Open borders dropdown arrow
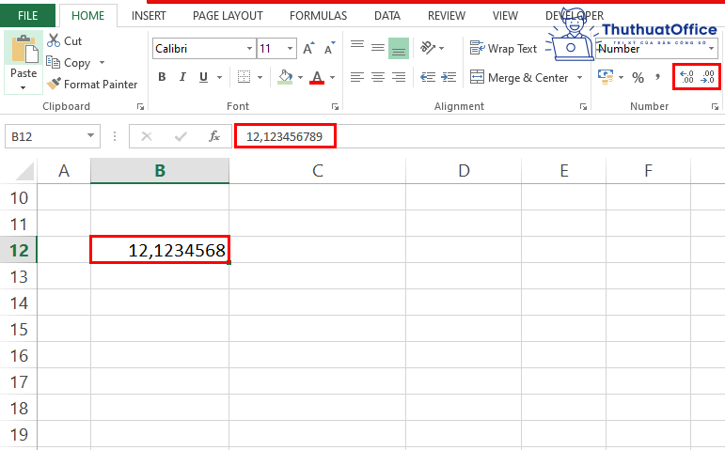This screenshot has width=725, height=450. point(260,77)
